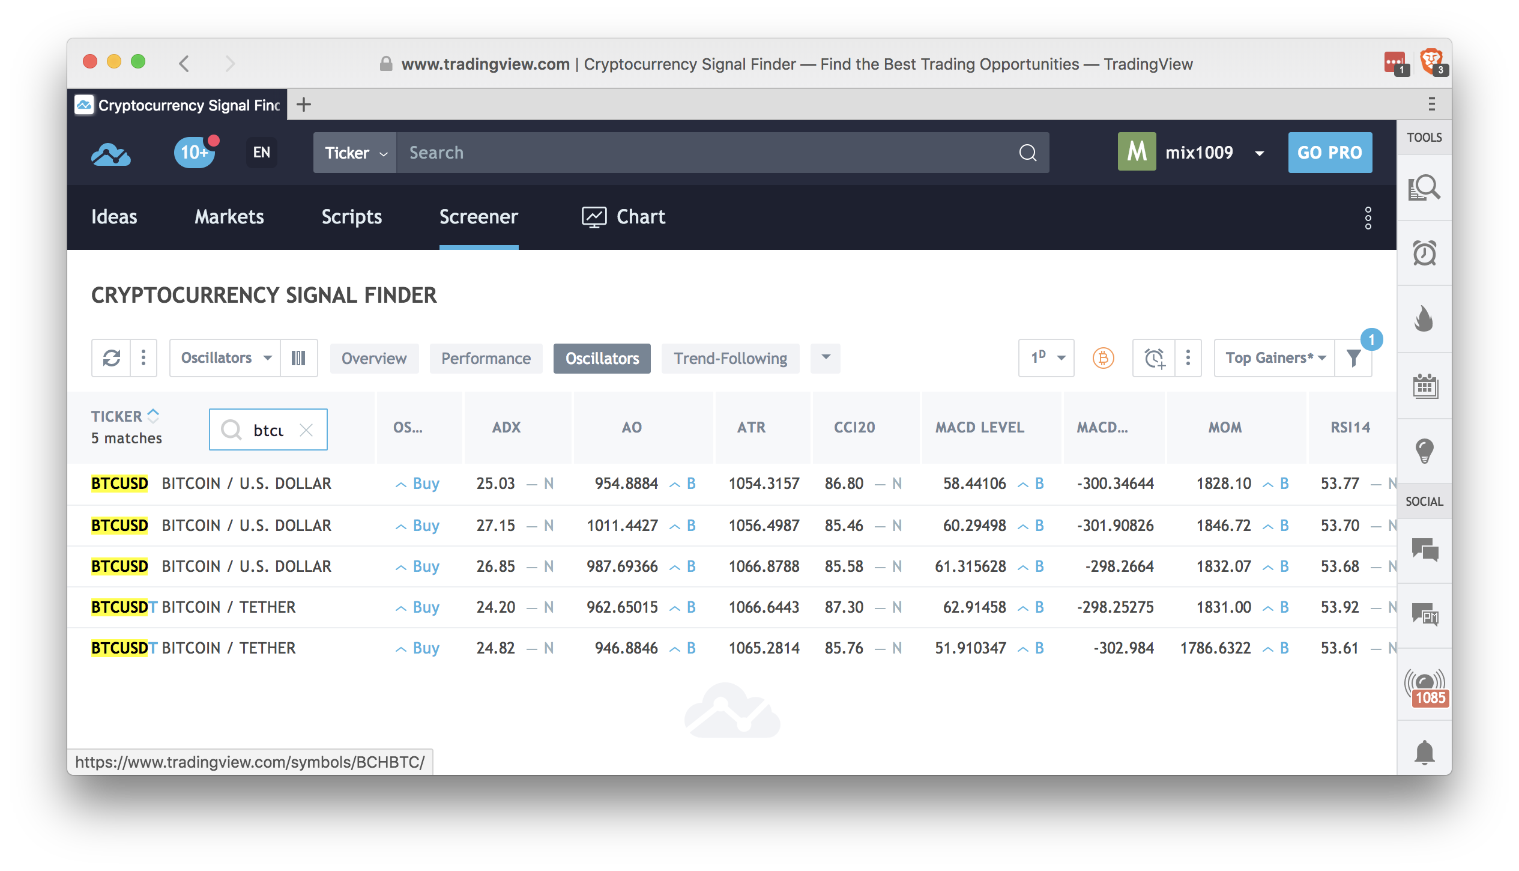Viewport: 1519px width, 871px height.
Task: Open the alert options three-dots menu
Action: coord(1188,358)
